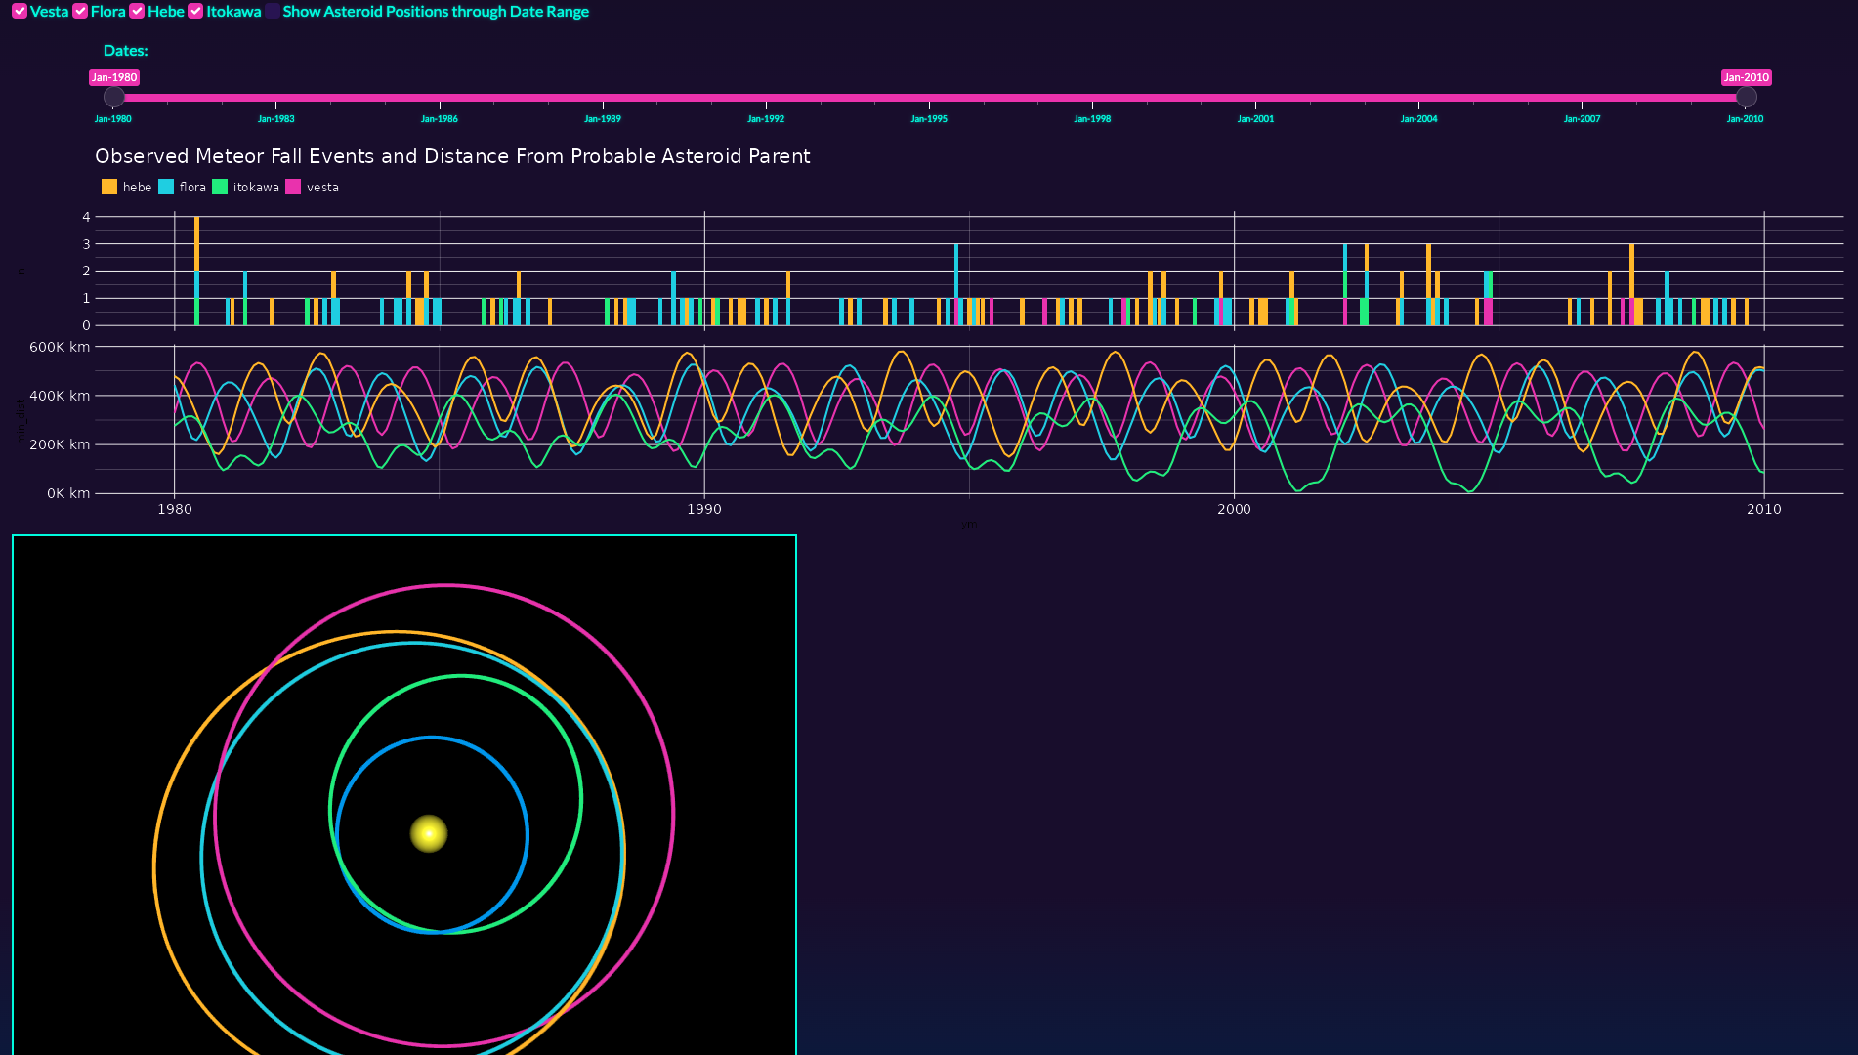Click the 600K km y-axis label

pyautogui.click(x=60, y=347)
